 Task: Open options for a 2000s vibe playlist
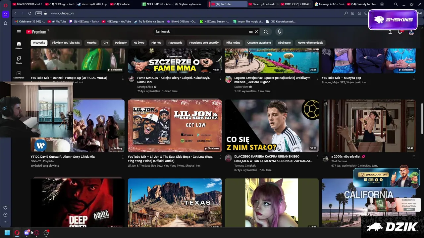(x=414, y=157)
